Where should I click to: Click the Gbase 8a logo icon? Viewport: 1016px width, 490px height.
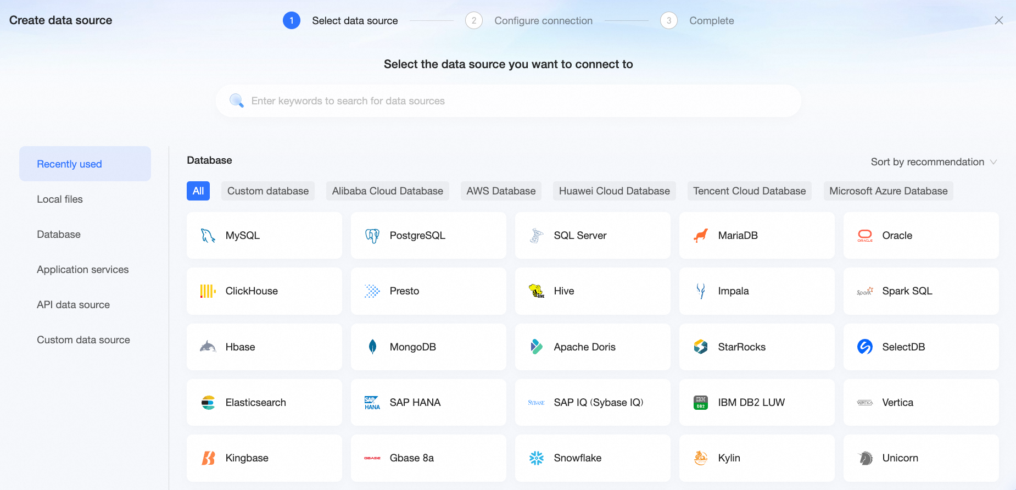click(x=372, y=458)
